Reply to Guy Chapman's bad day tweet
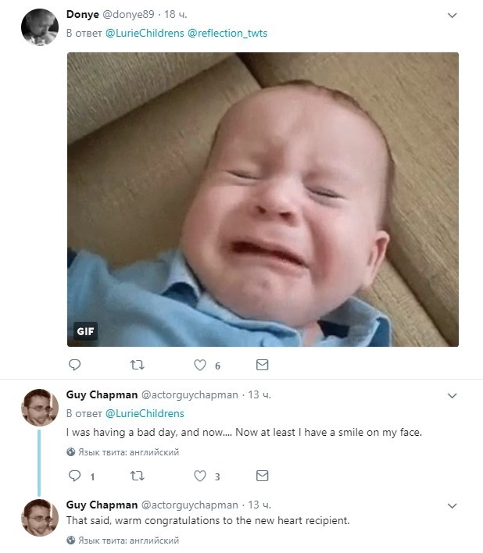Screen dimensions: 483x553 click(75, 476)
